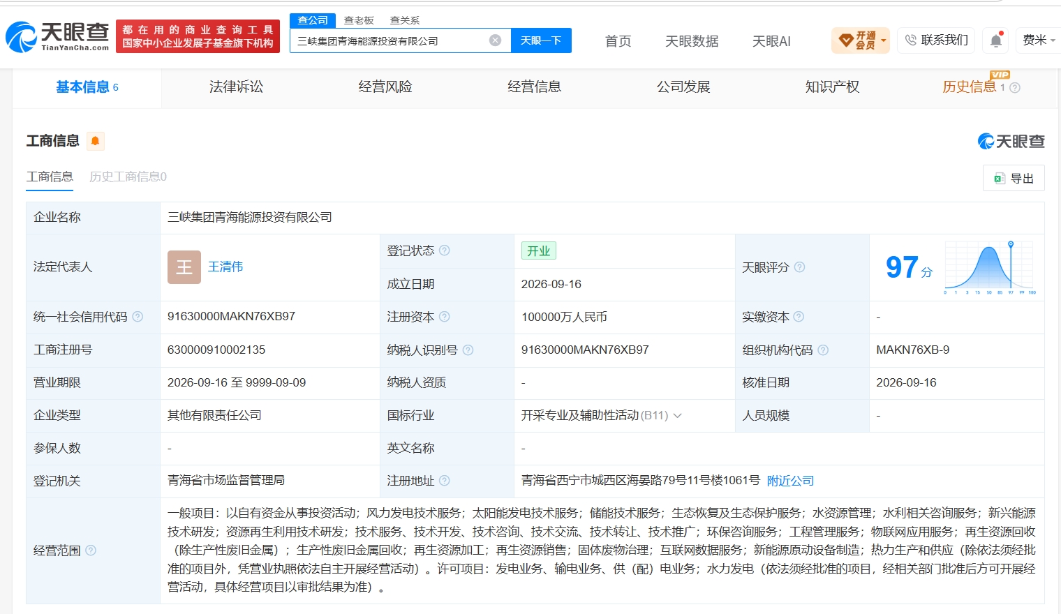Click the 王 avatar of legal representative
This screenshot has width=1061, height=614.
tap(184, 267)
